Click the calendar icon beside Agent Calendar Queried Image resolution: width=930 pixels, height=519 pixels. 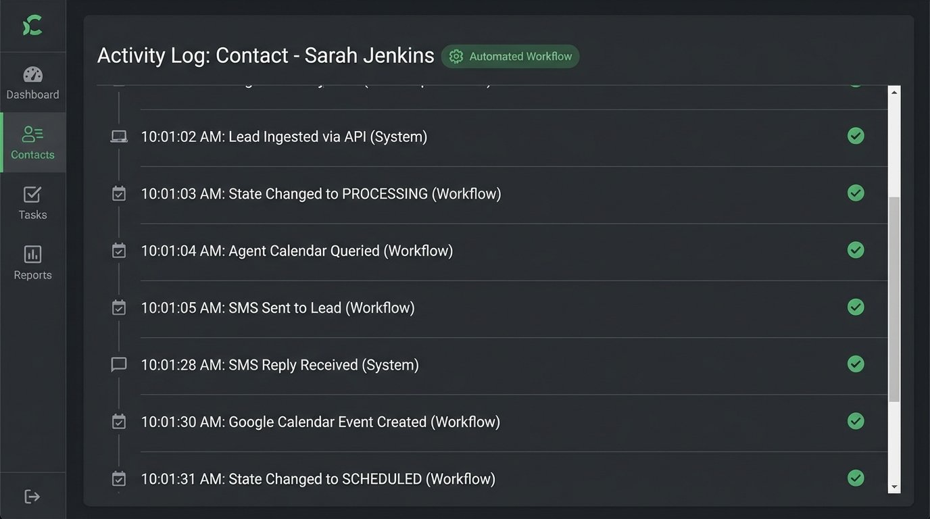[x=118, y=250]
